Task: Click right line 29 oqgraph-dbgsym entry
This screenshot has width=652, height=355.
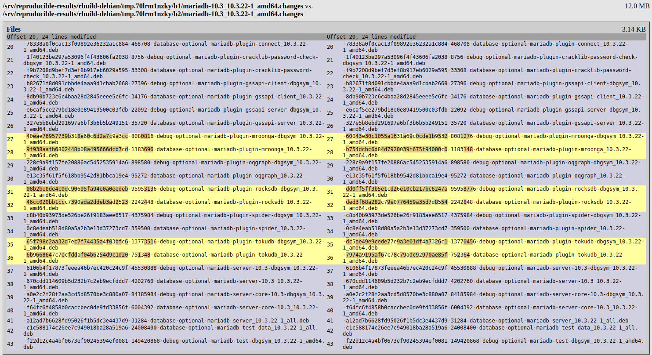Action: (x=493, y=166)
